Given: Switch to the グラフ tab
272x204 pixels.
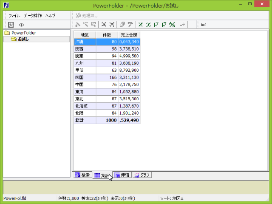Looking at the screenshot, I should (142, 175).
